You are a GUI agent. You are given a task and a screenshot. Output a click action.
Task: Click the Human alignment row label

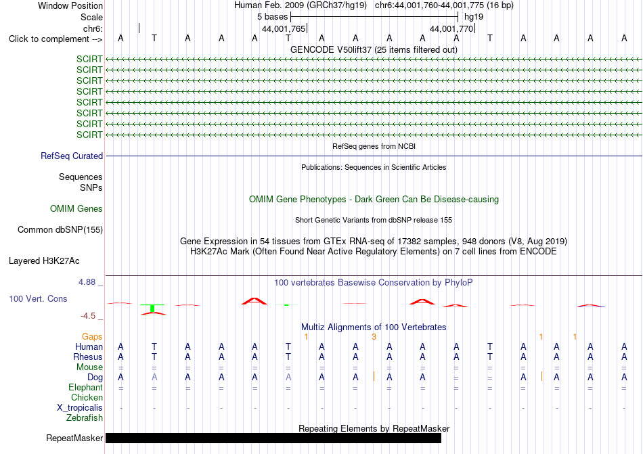click(89, 347)
